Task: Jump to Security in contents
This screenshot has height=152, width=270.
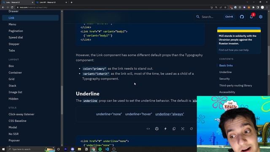Action: coord(224,79)
